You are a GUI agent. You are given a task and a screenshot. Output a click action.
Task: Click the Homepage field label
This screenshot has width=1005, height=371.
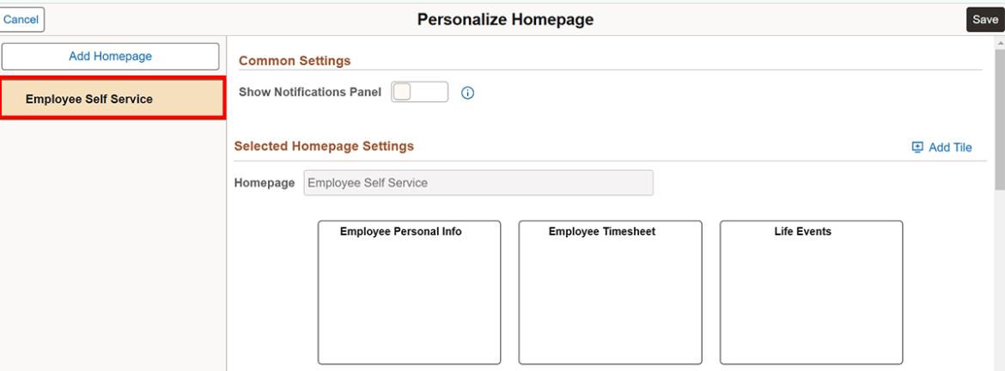pyautogui.click(x=265, y=183)
